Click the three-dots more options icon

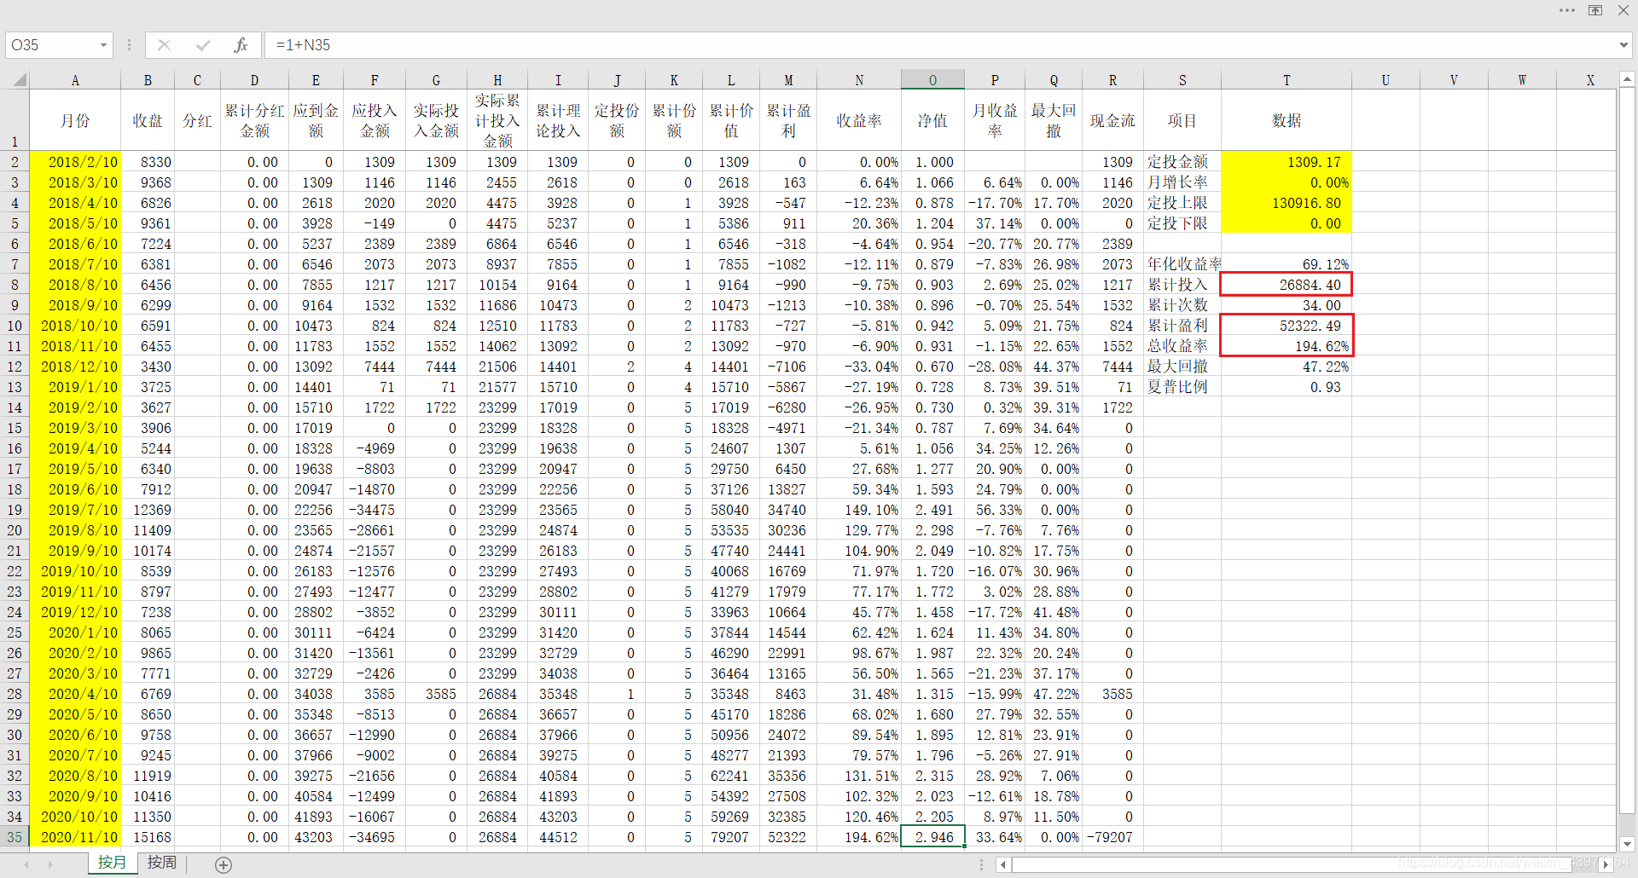tap(1567, 10)
